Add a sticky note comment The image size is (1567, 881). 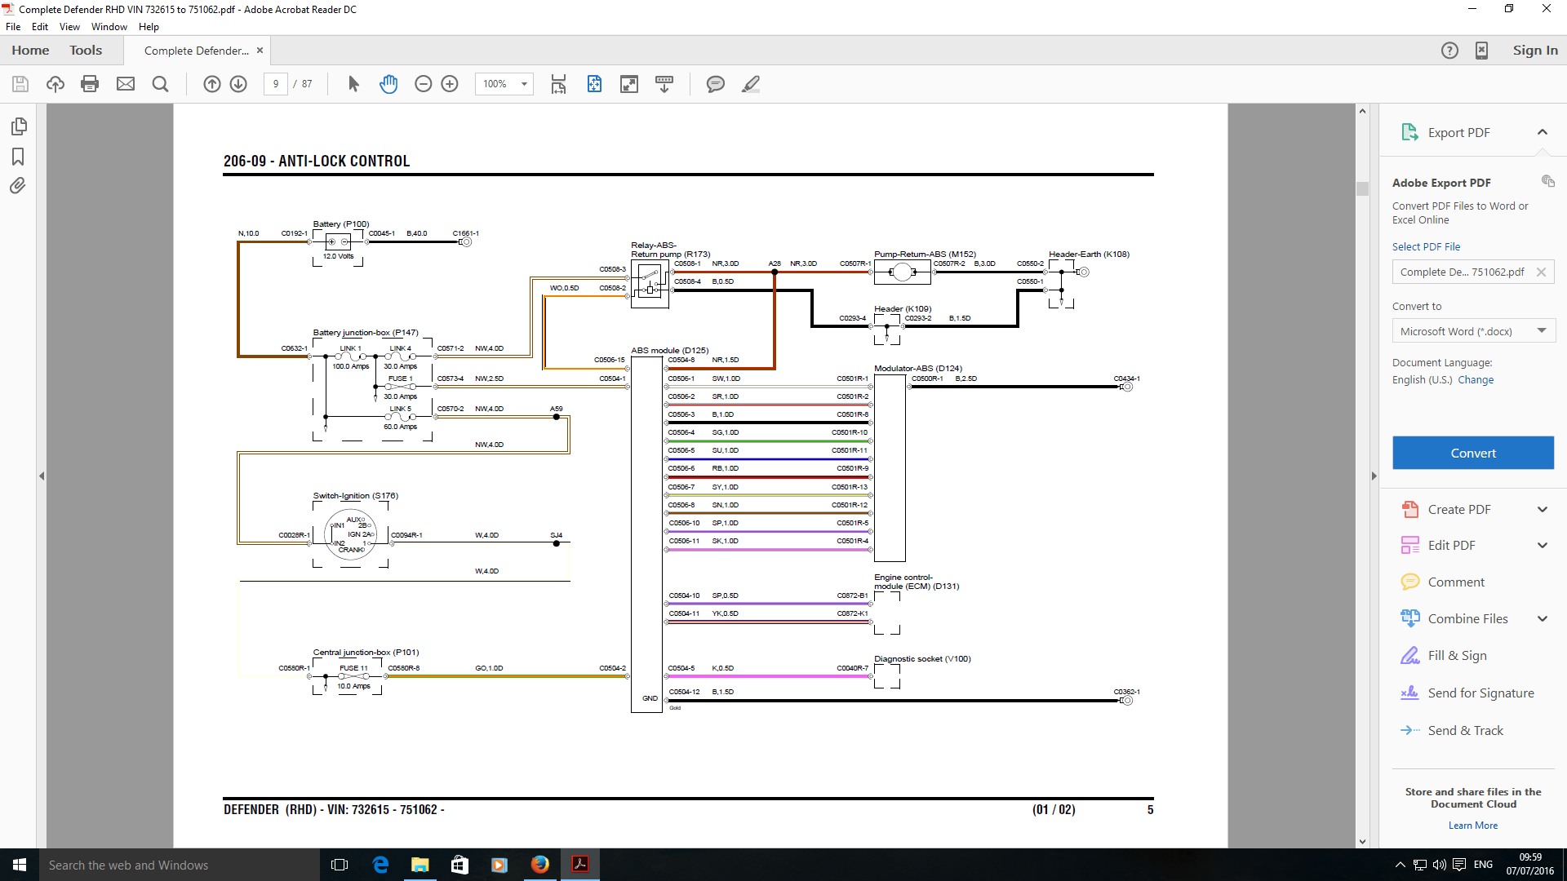pyautogui.click(x=716, y=84)
